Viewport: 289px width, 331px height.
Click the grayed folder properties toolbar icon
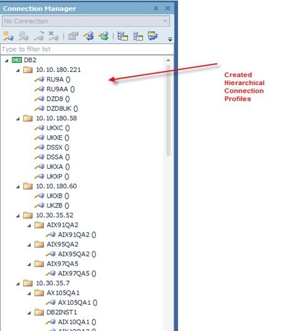click(x=73, y=36)
